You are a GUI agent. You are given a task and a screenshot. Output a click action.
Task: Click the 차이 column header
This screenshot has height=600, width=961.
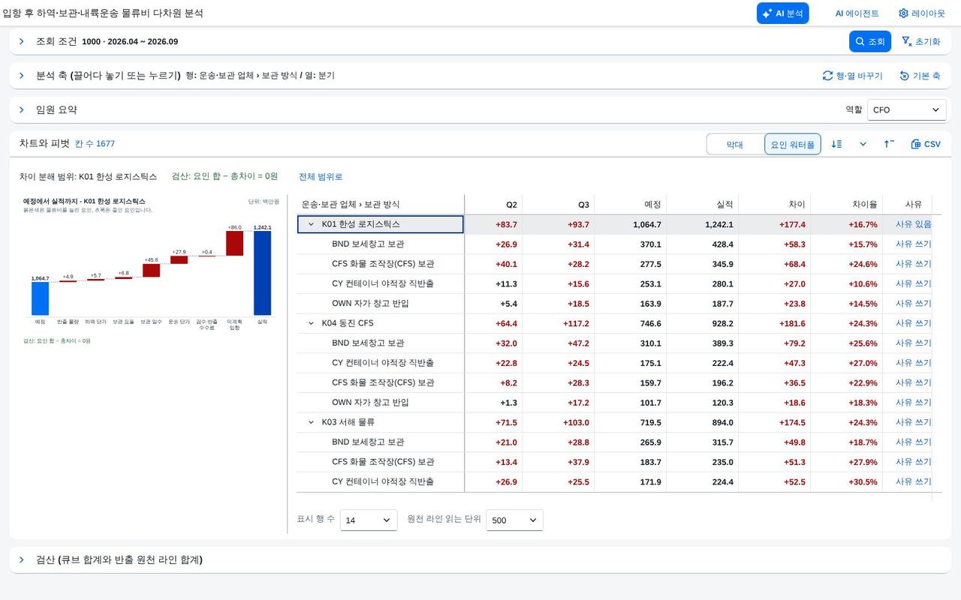[x=774, y=204]
